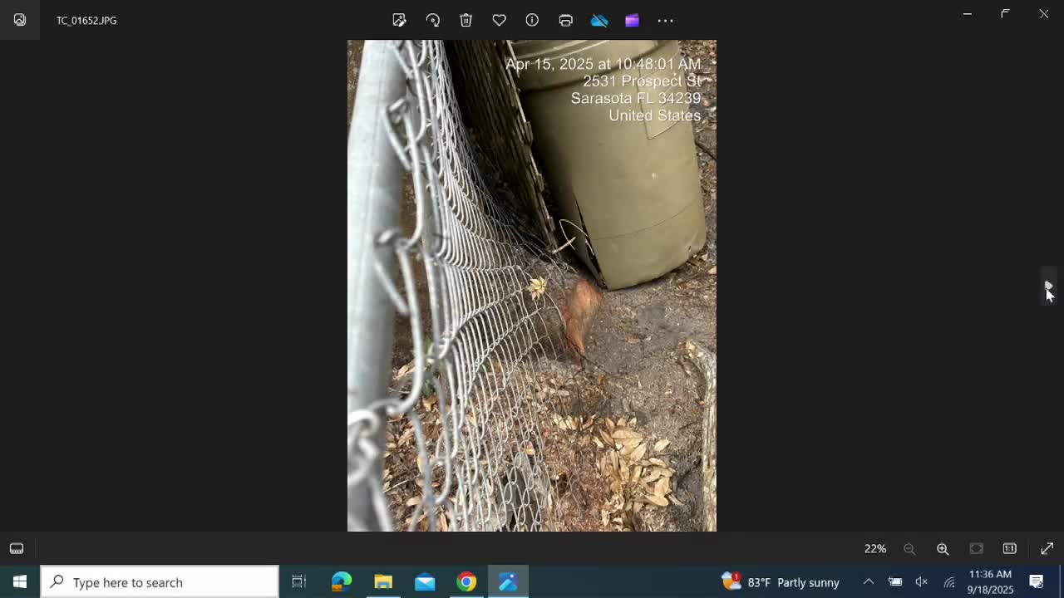Rotate the photo
1064x598 pixels.
432,20
